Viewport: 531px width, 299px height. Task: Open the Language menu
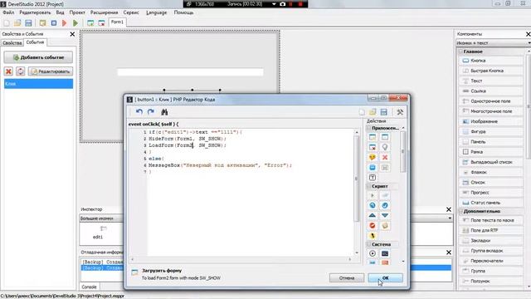pos(157,12)
